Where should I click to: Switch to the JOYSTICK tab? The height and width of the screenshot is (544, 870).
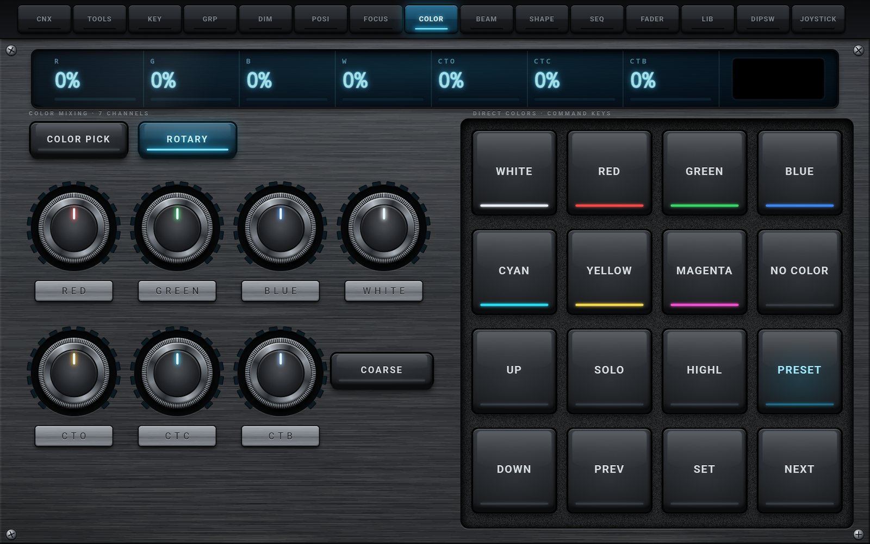818,18
